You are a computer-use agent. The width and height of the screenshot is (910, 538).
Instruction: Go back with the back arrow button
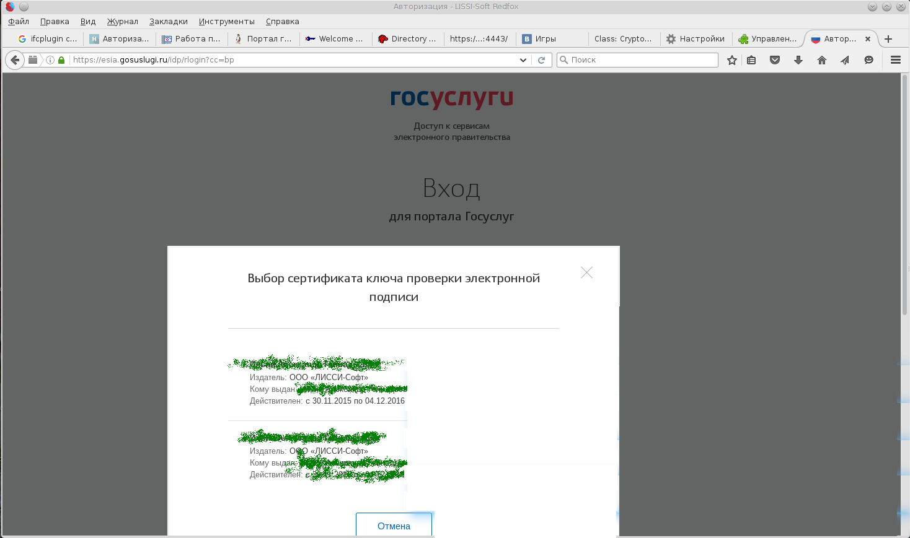(15, 60)
